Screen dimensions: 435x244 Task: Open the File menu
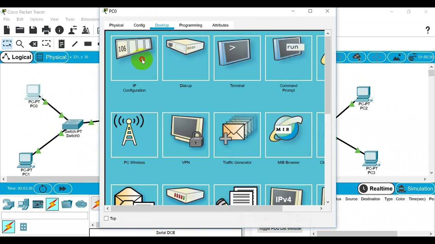[7, 19]
